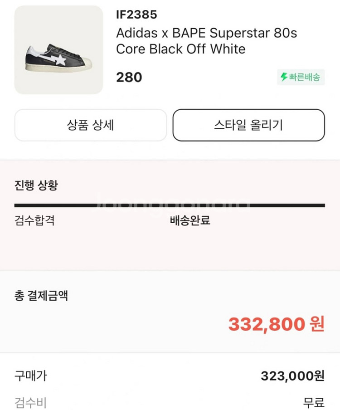Select the size 280 label

point(129,77)
